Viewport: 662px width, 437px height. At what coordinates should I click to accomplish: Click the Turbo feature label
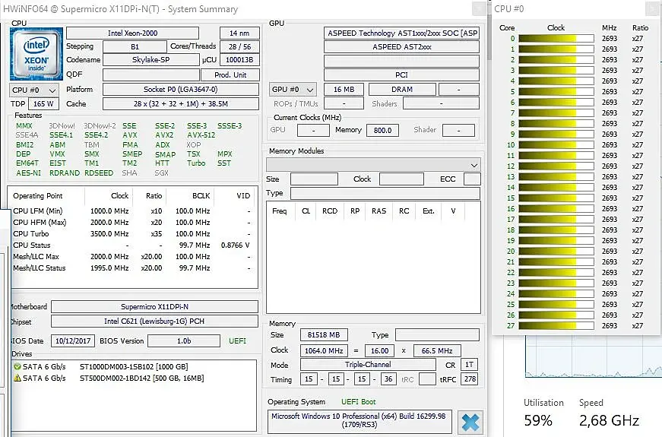pyautogui.click(x=196, y=163)
